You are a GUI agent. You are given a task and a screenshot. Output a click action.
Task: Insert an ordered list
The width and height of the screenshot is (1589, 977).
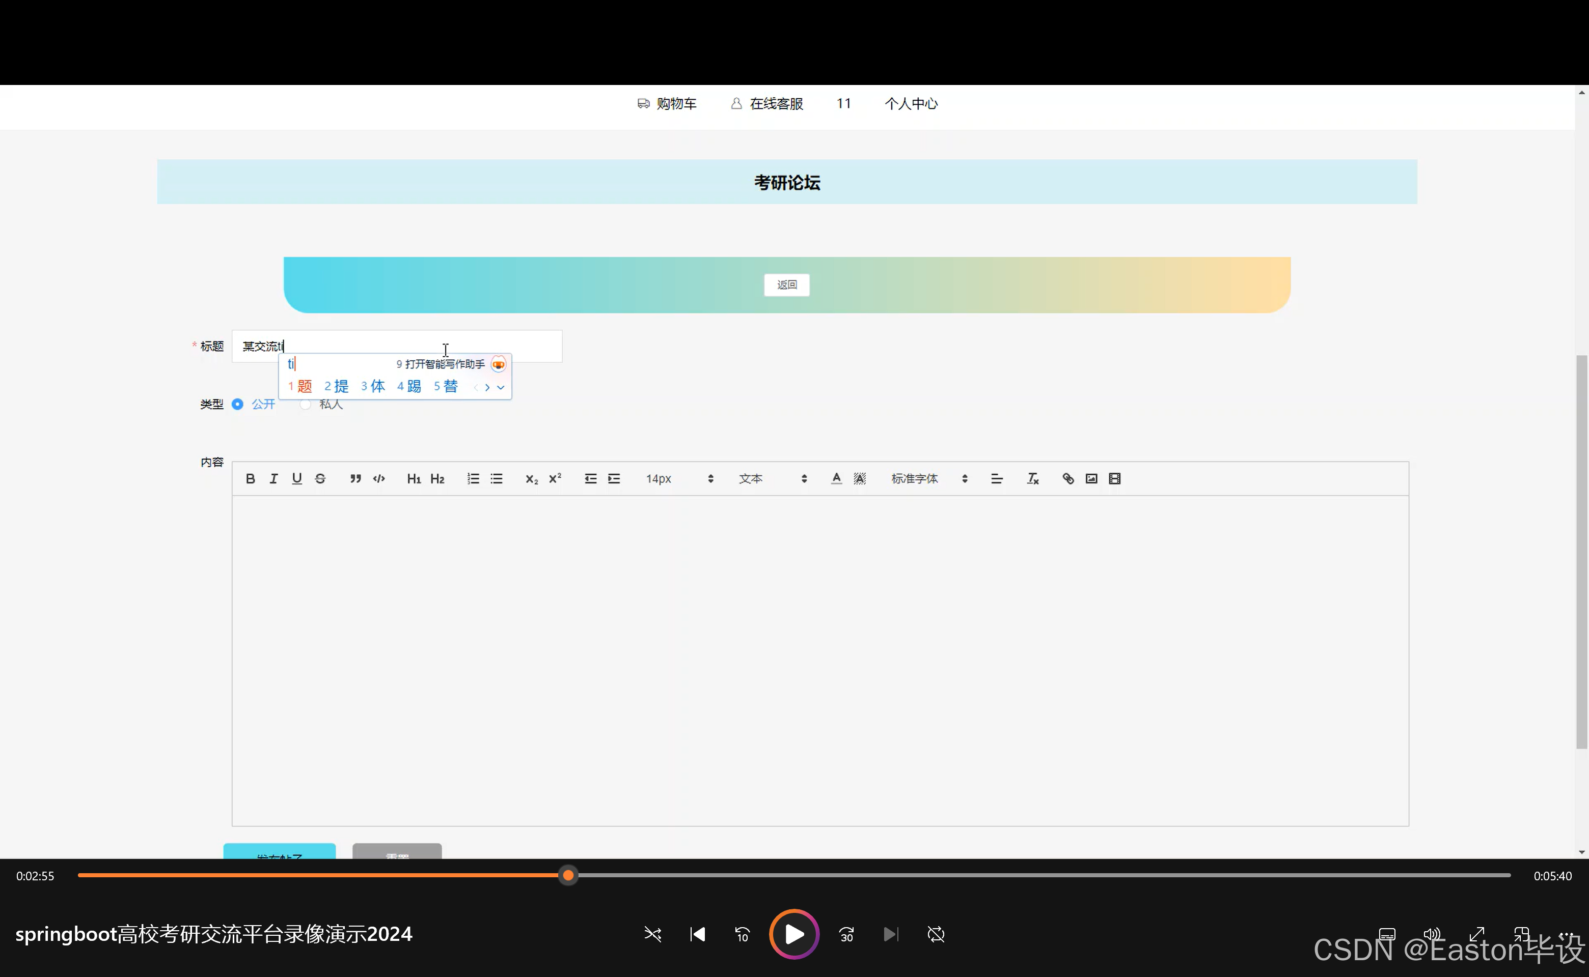(473, 478)
